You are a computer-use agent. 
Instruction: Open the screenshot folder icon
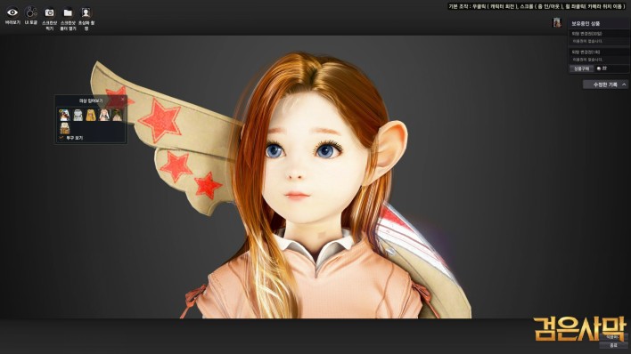tap(68, 12)
